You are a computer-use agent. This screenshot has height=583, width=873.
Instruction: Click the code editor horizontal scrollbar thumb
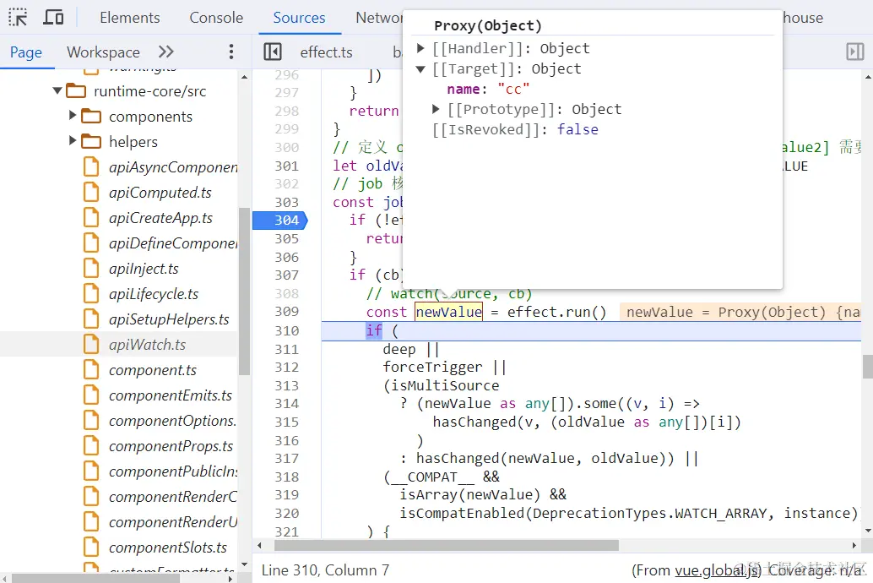click(446, 545)
